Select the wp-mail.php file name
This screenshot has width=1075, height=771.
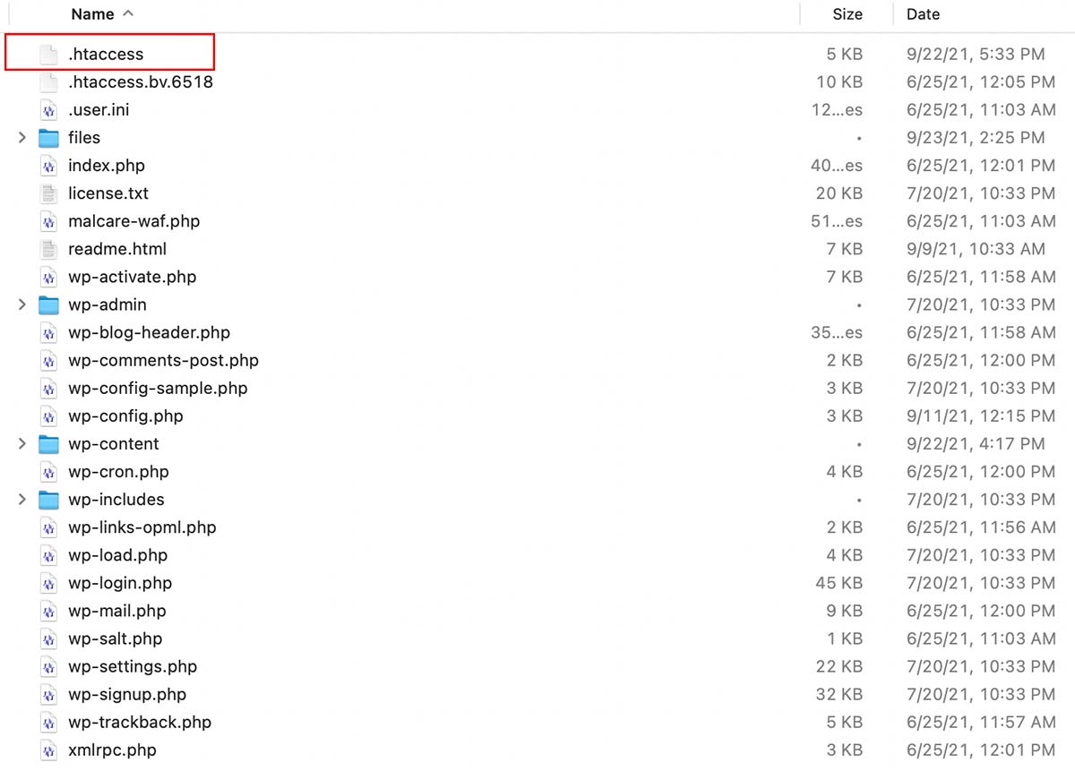click(x=117, y=610)
